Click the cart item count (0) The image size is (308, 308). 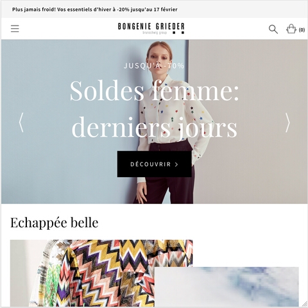point(302,30)
